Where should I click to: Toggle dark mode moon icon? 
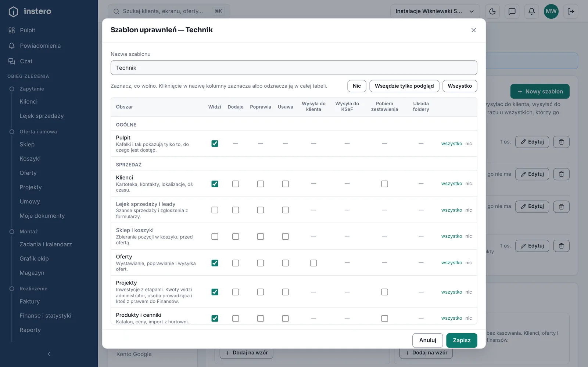492,11
